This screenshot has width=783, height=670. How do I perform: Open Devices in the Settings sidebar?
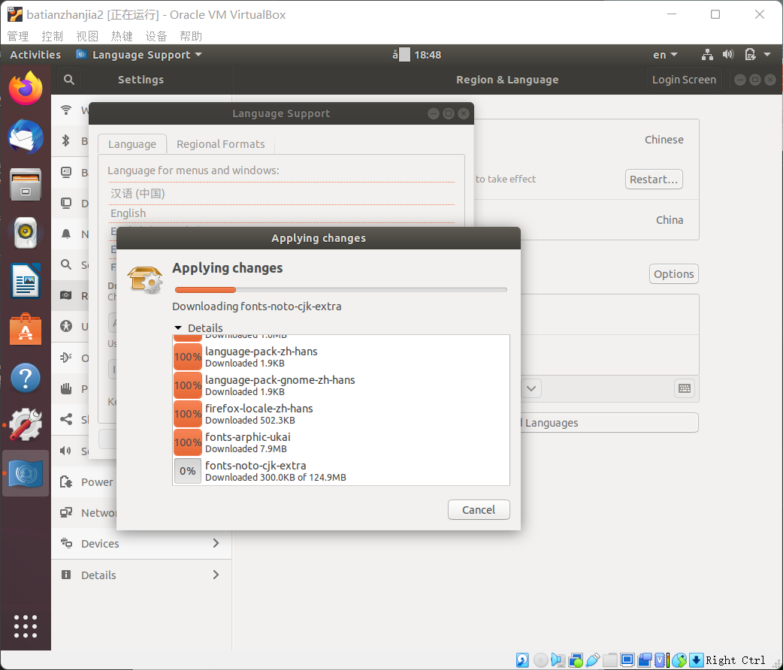(141, 543)
